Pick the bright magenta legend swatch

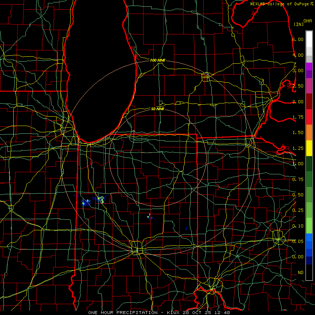(309, 66)
